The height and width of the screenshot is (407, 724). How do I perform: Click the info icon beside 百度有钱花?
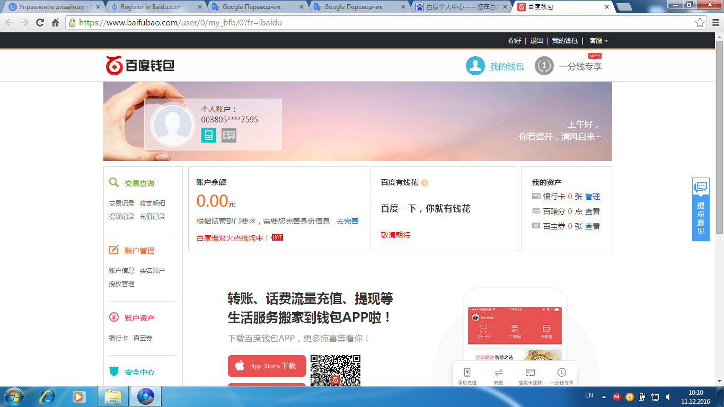(425, 183)
